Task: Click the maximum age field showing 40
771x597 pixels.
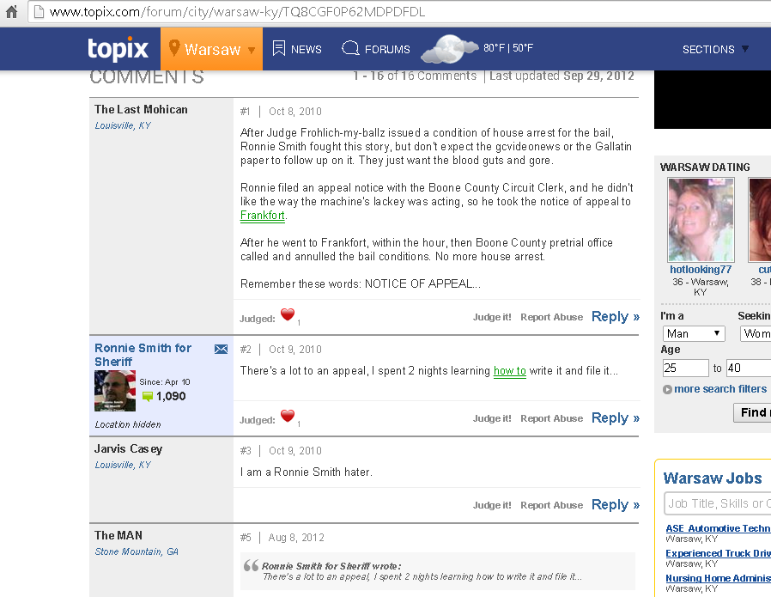Action: coord(749,368)
